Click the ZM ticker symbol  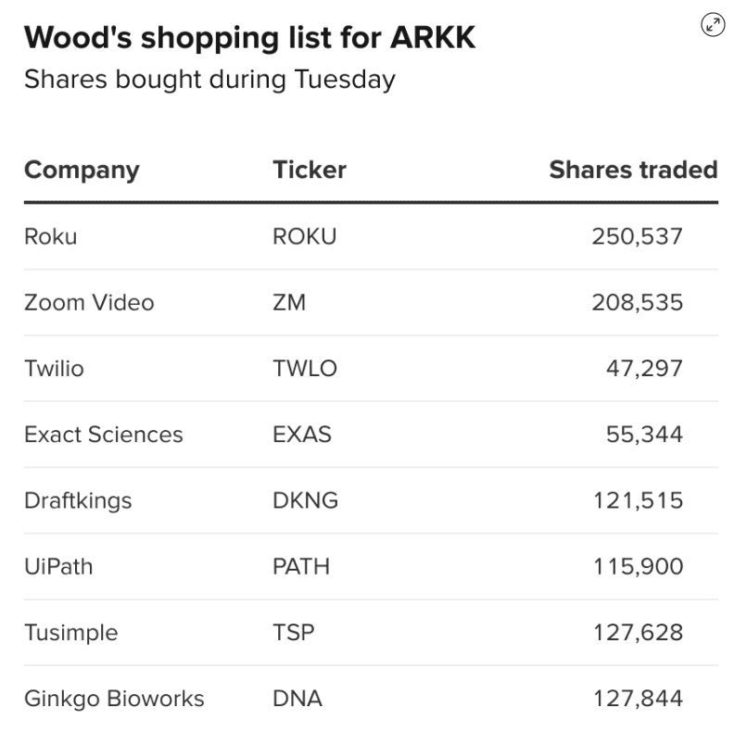pyautogui.click(x=289, y=303)
